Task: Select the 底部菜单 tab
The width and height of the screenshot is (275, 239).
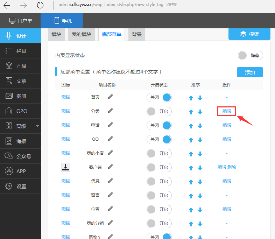Action: tap(112, 34)
